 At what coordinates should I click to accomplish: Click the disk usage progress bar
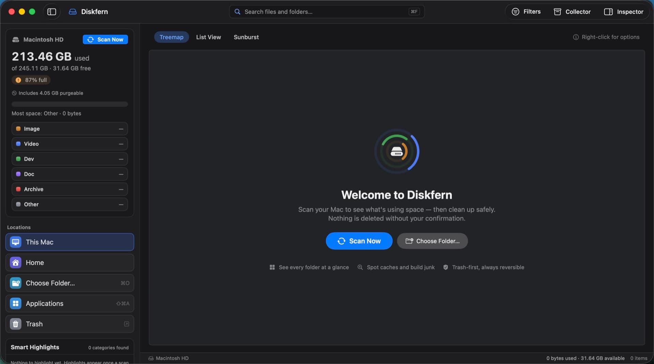tap(70, 104)
